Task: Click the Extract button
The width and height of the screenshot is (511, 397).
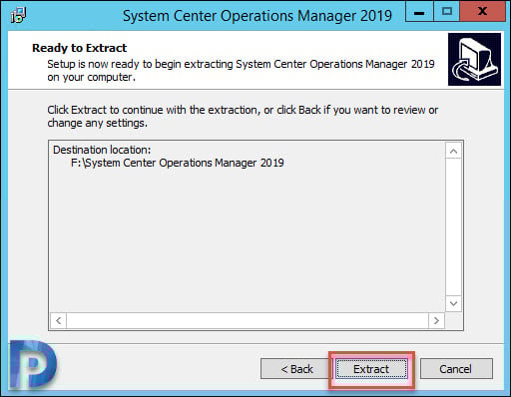Action: click(371, 369)
